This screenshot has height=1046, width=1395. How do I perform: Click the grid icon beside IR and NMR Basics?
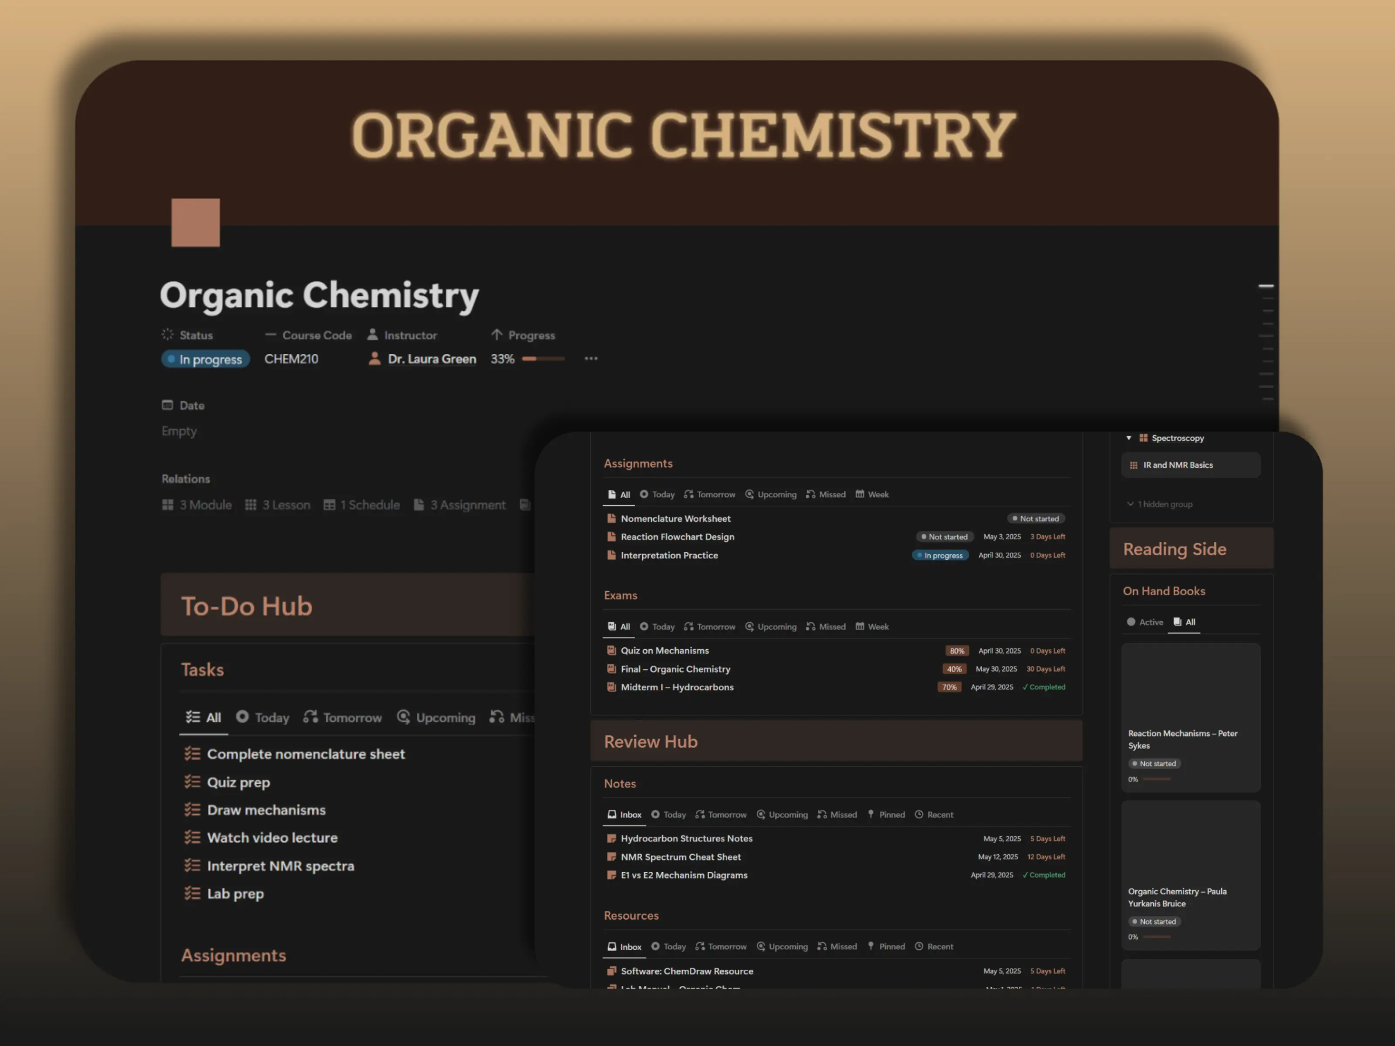(x=1135, y=465)
